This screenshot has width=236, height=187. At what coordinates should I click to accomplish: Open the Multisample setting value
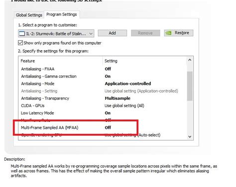pos(118,98)
